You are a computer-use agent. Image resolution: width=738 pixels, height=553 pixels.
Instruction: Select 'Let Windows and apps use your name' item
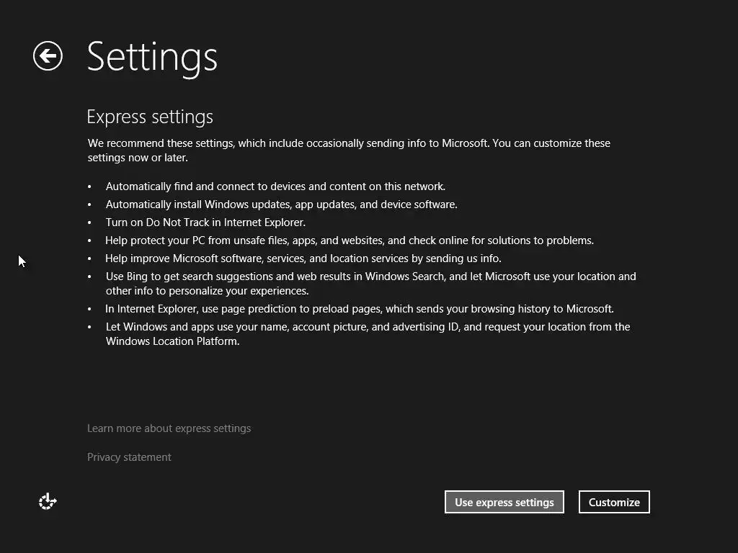pos(368,327)
